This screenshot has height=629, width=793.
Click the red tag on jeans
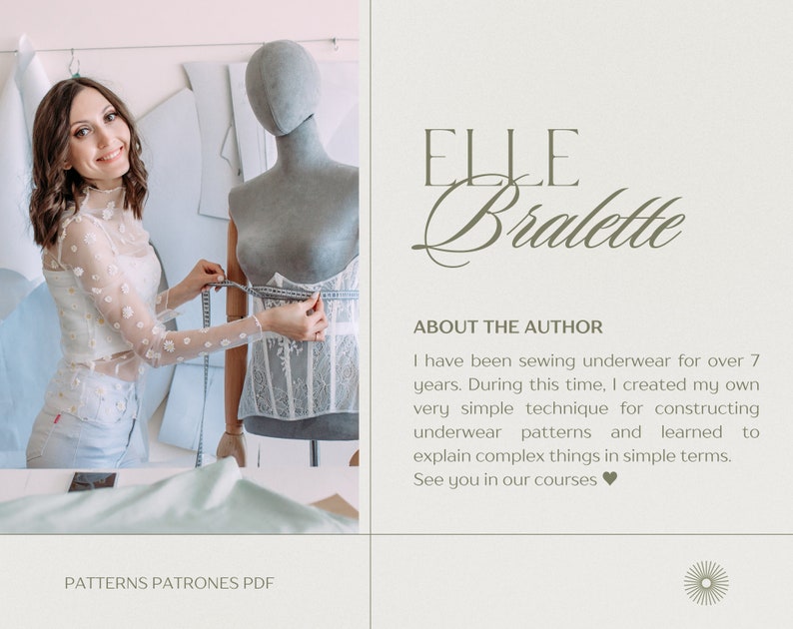58,418
